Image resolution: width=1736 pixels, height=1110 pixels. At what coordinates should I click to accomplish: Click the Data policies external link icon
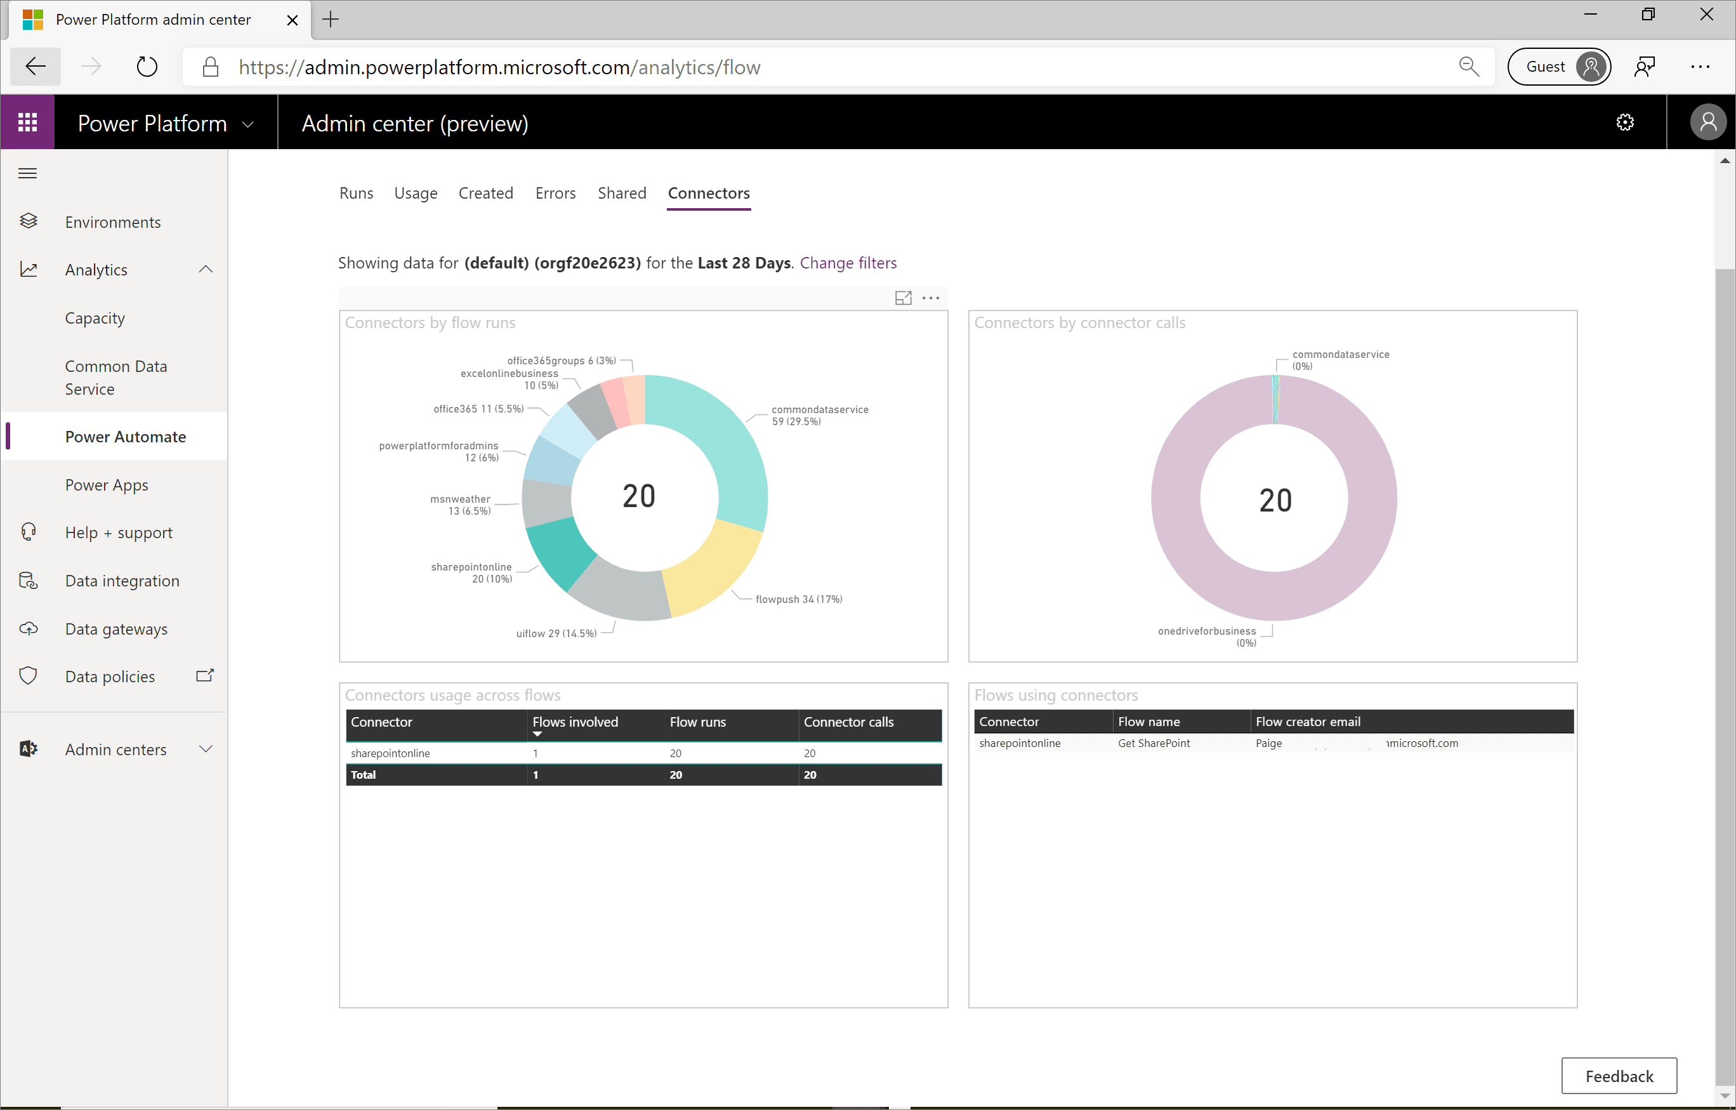pos(205,676)
